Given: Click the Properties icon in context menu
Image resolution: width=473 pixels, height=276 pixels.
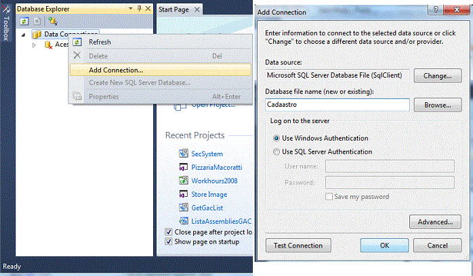Looking at the screenshot, I should tap(77, 96).
